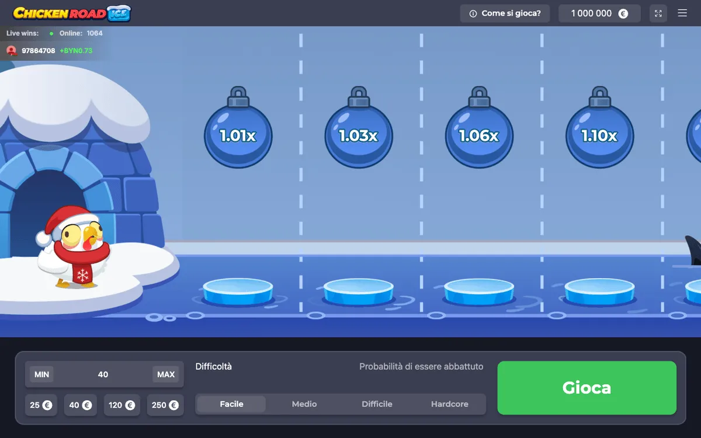This screenshot has width=701, height=438.
Task: Click the Live wins: label
Action: click(23, 33)
